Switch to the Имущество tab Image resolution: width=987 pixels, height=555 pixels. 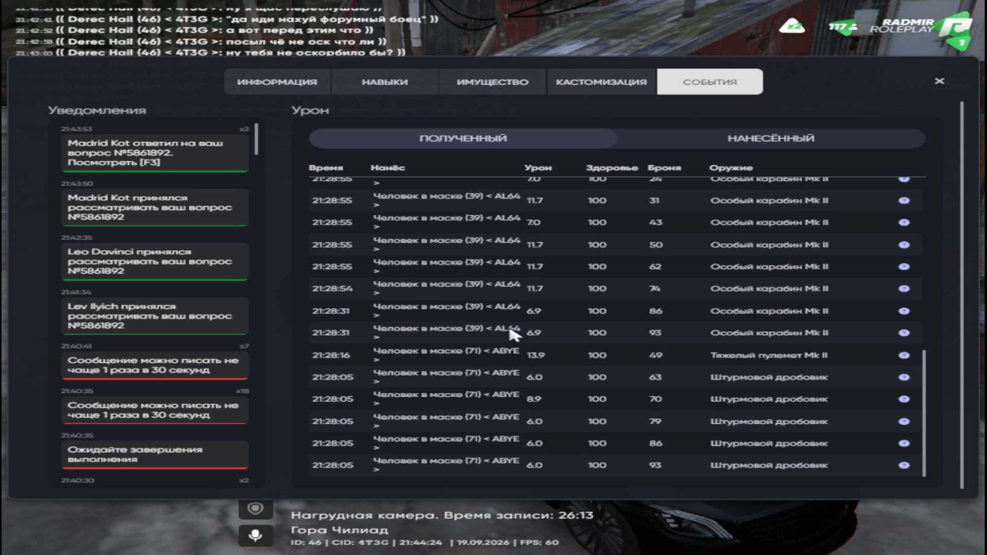tap(492, 82)
